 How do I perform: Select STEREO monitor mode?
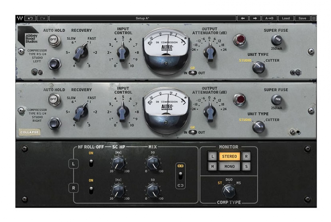229,156
